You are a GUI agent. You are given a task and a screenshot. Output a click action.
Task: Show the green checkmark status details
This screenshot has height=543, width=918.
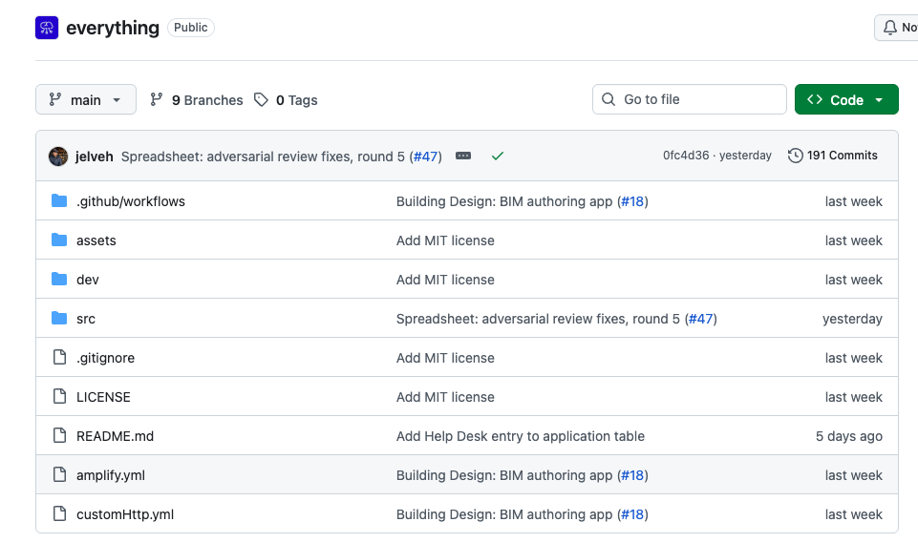[x=497, y=156]
